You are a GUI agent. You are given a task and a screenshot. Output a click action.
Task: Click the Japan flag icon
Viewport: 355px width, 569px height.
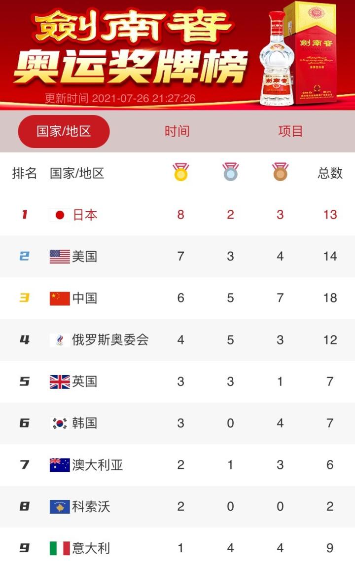[x=60, y=215]
